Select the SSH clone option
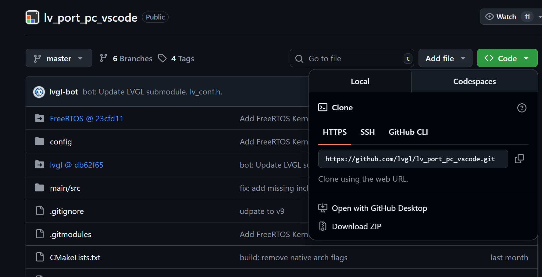This screenshot has width=542, height=277. 368,132
